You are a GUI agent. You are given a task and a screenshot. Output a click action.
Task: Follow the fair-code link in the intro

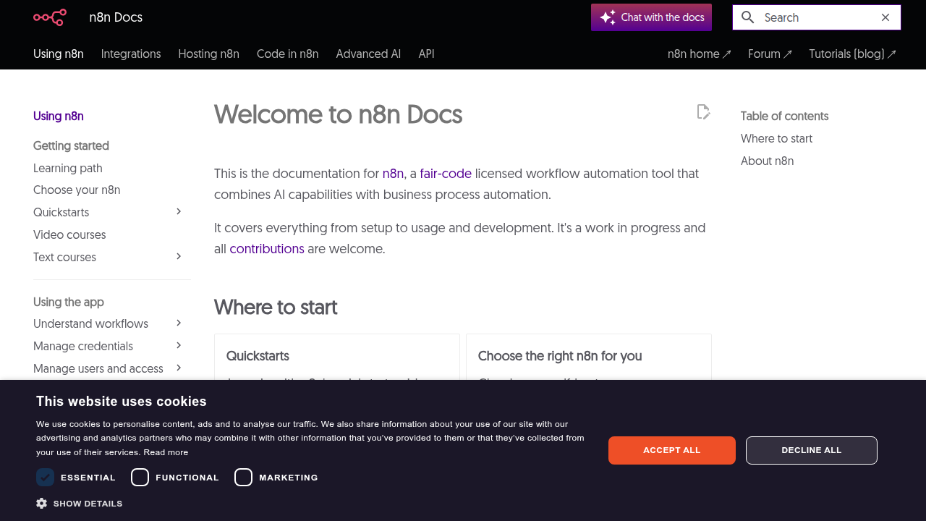(x=446, y=174)
